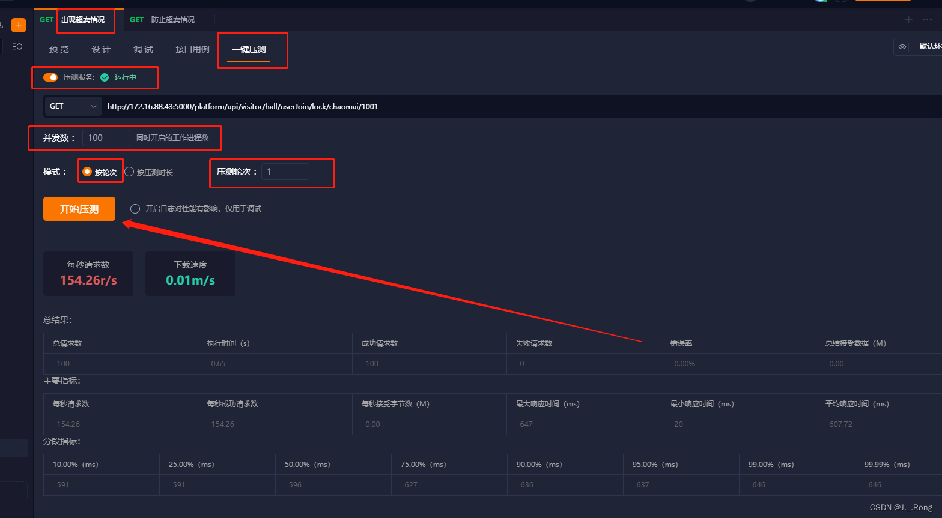This screenshot has width=942, height=518.
Task: Click the 开始压测 button
Action: (x=79, y=209)
